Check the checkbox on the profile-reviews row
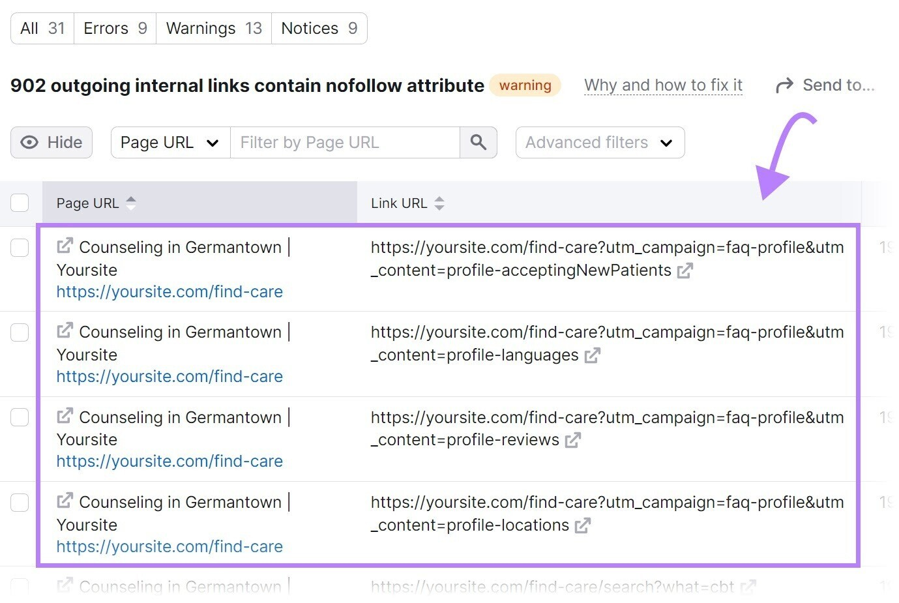The width and height of the screenshot is (899, 603). [20, 417]
